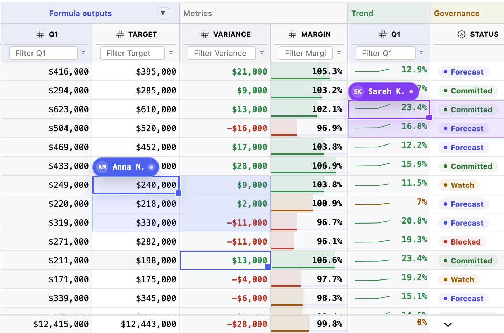Select the $623,000 Q1 cell

click(47, 109)
